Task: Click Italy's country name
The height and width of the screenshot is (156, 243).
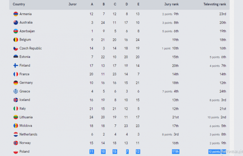Action: 23,109
